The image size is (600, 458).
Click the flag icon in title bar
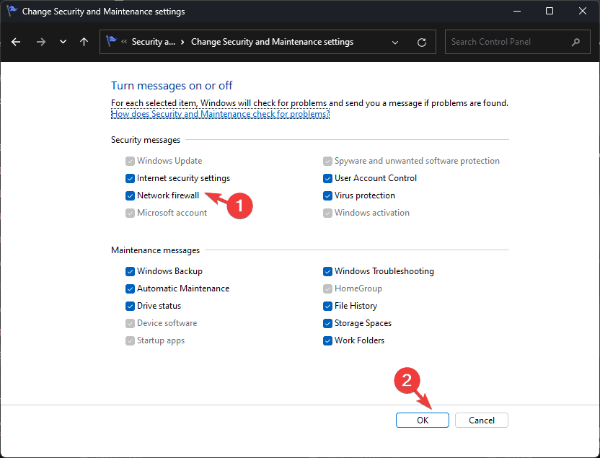coord(12,11)
